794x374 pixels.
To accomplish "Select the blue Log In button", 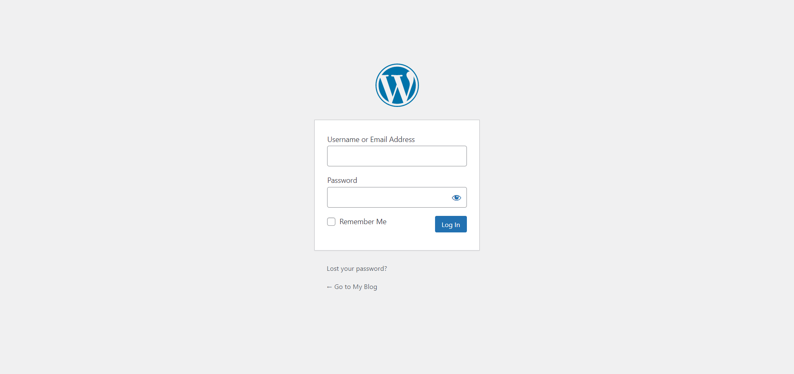I will 451,224.
